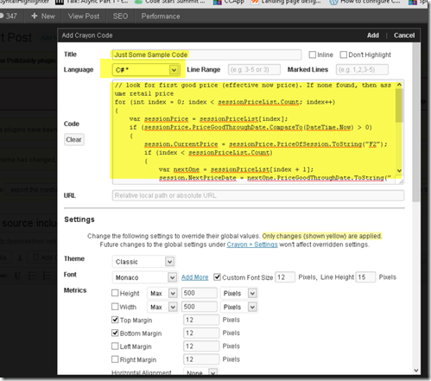The width and height of the screenshot is (431, 381).
Task: Check the Don't Highlight option
Action: tap(343, 54)
